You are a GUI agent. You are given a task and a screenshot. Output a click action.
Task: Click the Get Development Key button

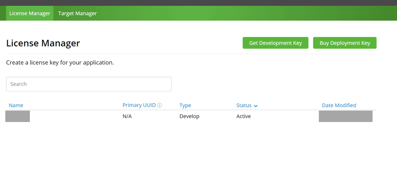click(276, 43)
